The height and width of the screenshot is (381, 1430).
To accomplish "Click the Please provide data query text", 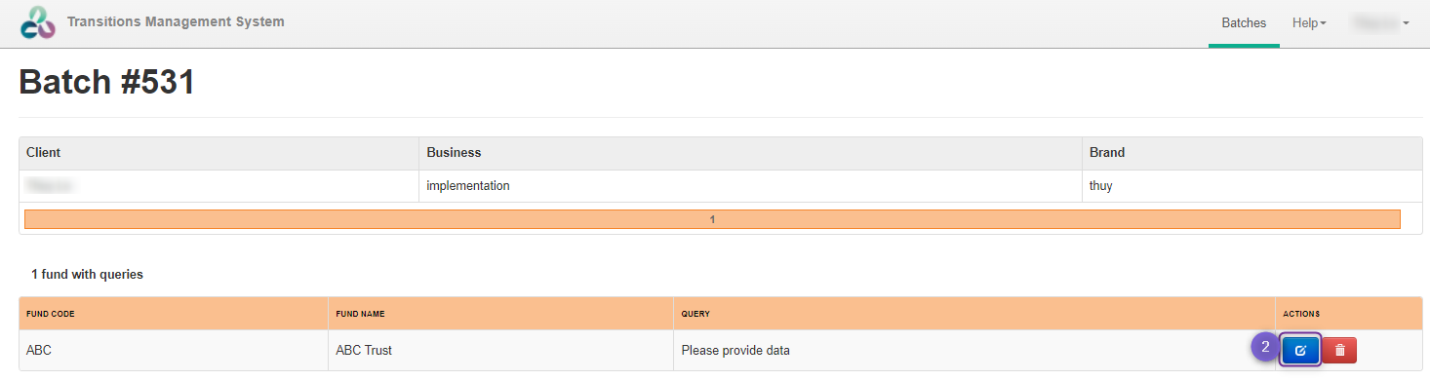I will [x=735, y=351].
